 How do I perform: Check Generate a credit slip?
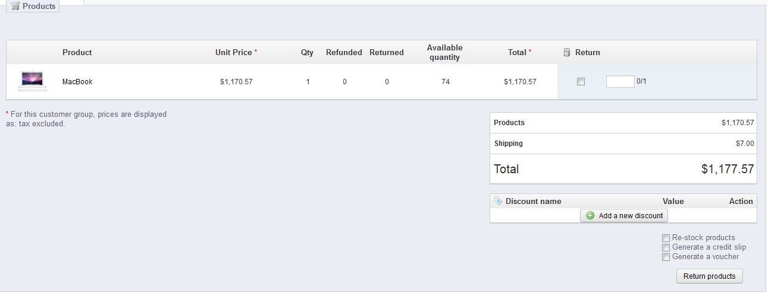click(x=666, y=247)
